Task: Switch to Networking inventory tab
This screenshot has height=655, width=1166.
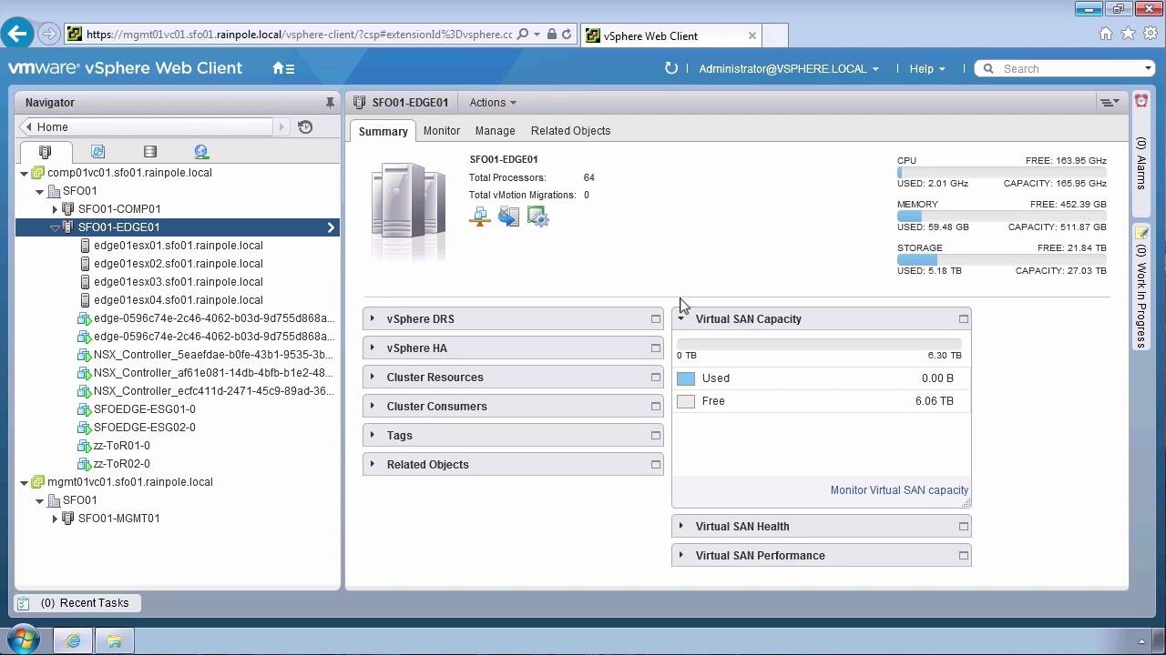Action: tap(201, 152)
